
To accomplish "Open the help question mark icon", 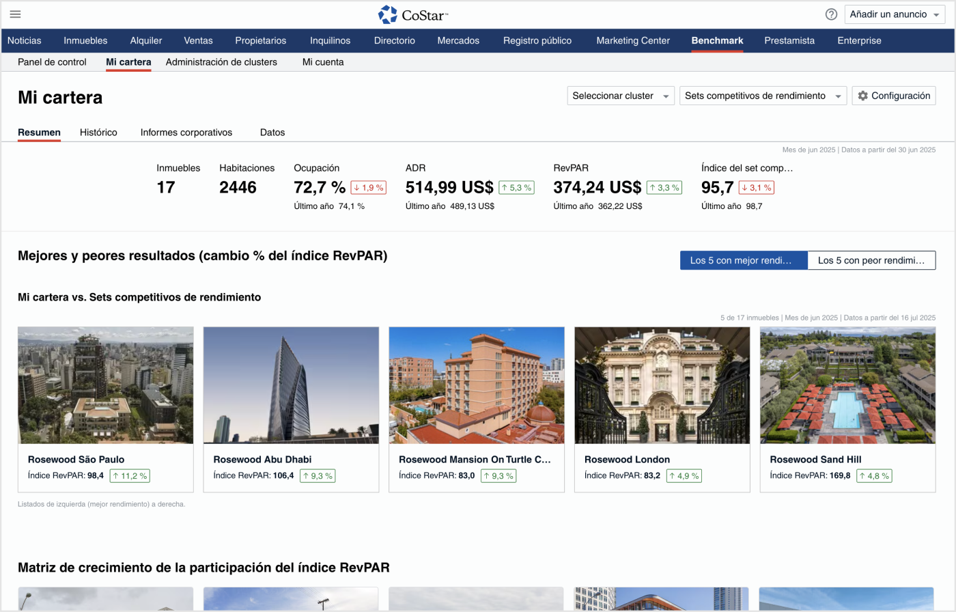I will pyautogui.click(x=831, y=14).
